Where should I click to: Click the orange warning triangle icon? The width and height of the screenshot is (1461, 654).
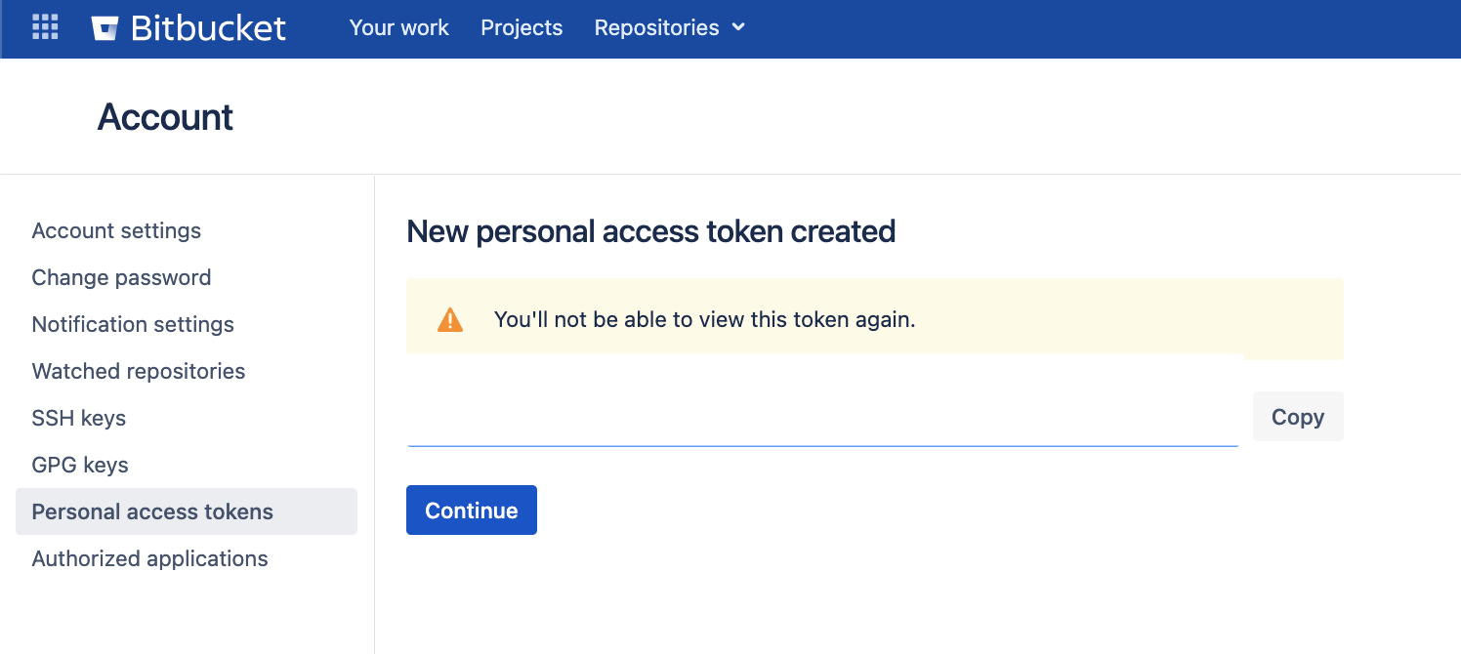pyautogui.click(x=450, y=319)
